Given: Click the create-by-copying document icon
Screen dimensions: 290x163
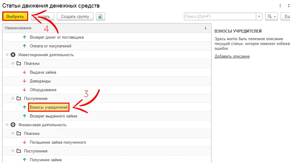Looking at the screenshot, I should point(101,17).
